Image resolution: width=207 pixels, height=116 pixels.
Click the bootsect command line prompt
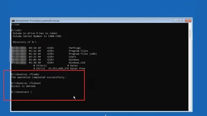[22, 92]
